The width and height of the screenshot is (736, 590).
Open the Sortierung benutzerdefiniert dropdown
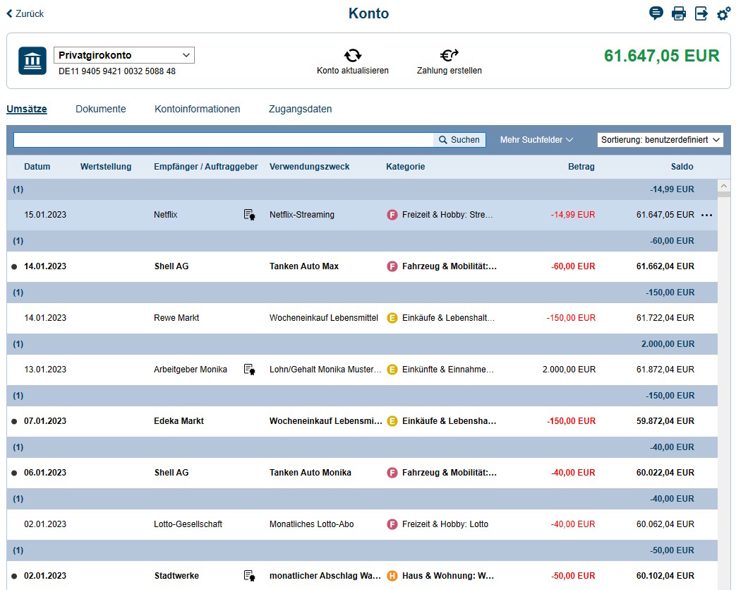point(660,140)
